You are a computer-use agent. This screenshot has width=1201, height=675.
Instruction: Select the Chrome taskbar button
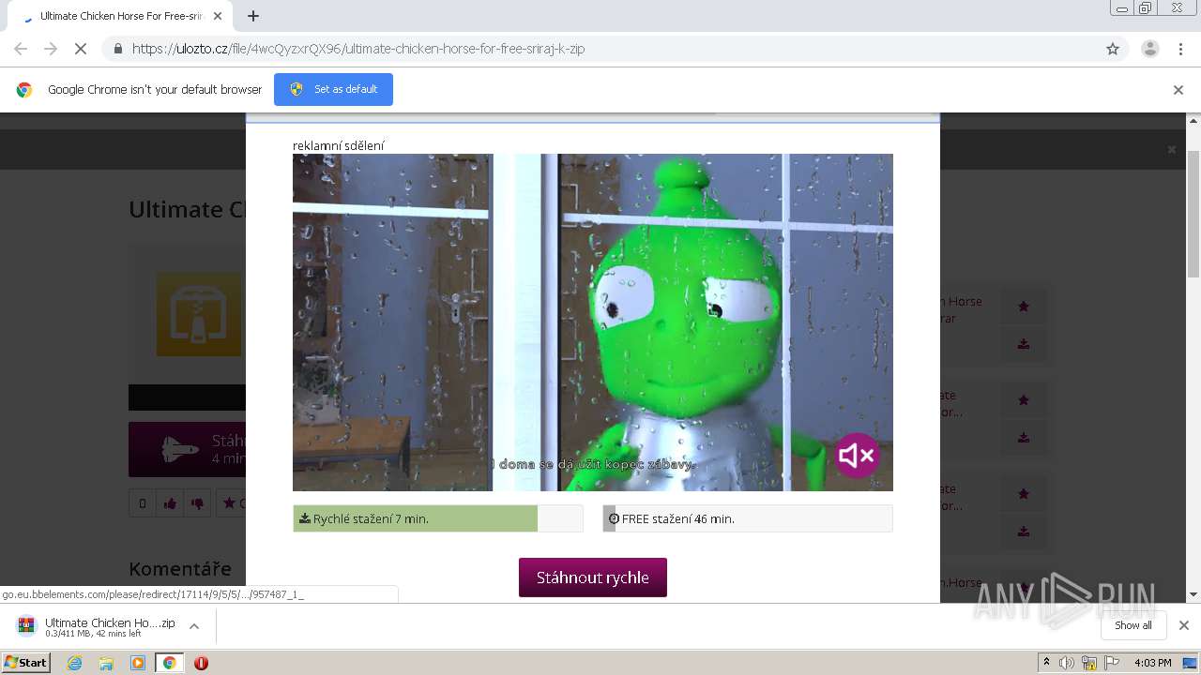point(170,663)
